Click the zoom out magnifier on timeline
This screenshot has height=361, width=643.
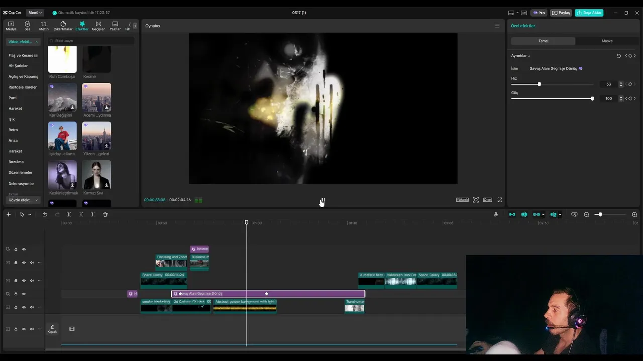coord(586,214)
